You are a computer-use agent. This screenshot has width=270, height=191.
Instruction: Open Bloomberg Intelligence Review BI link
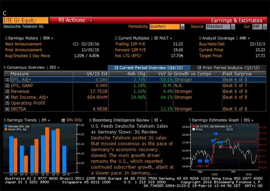coord(126,120)
